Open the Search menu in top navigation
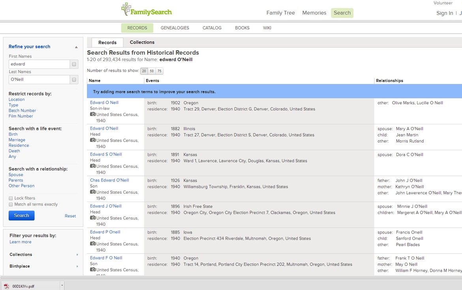 coord(342,13)
